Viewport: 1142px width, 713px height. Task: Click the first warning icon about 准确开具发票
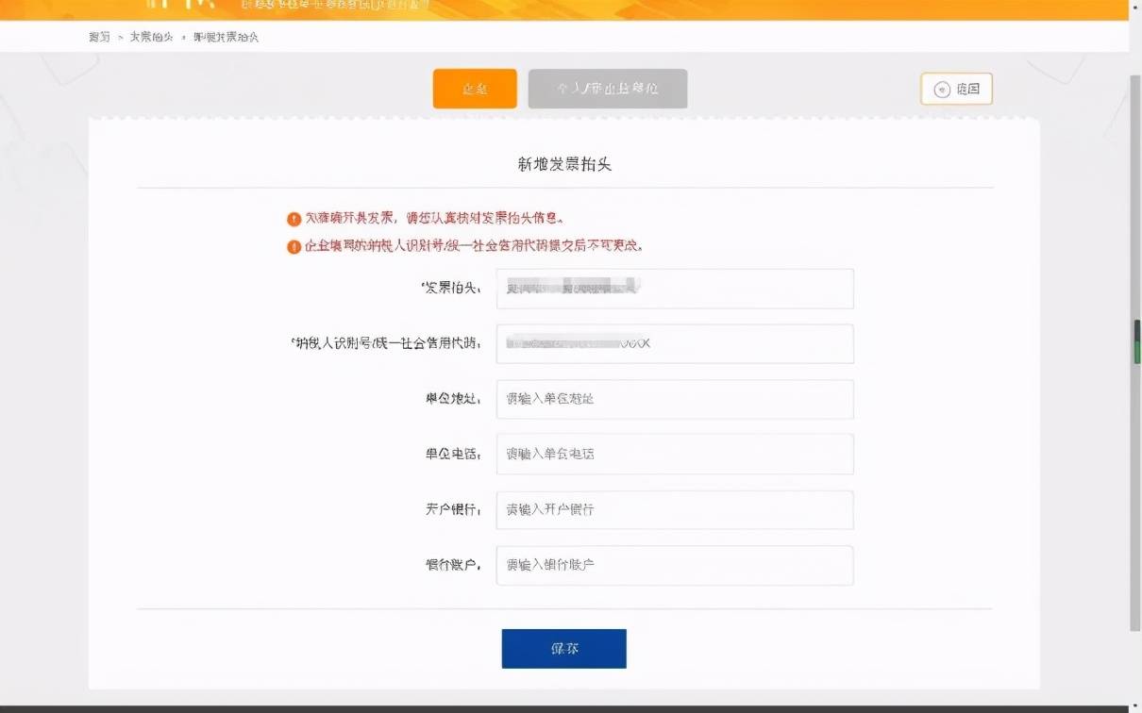click(x=294, y=219)
